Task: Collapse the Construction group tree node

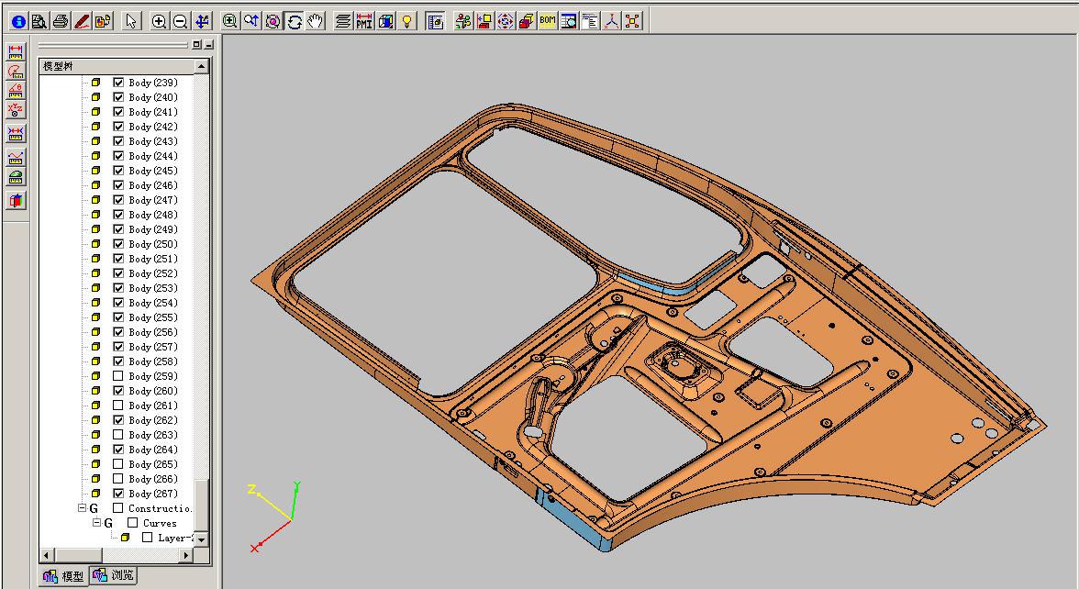Action: (x=82, y=508)
